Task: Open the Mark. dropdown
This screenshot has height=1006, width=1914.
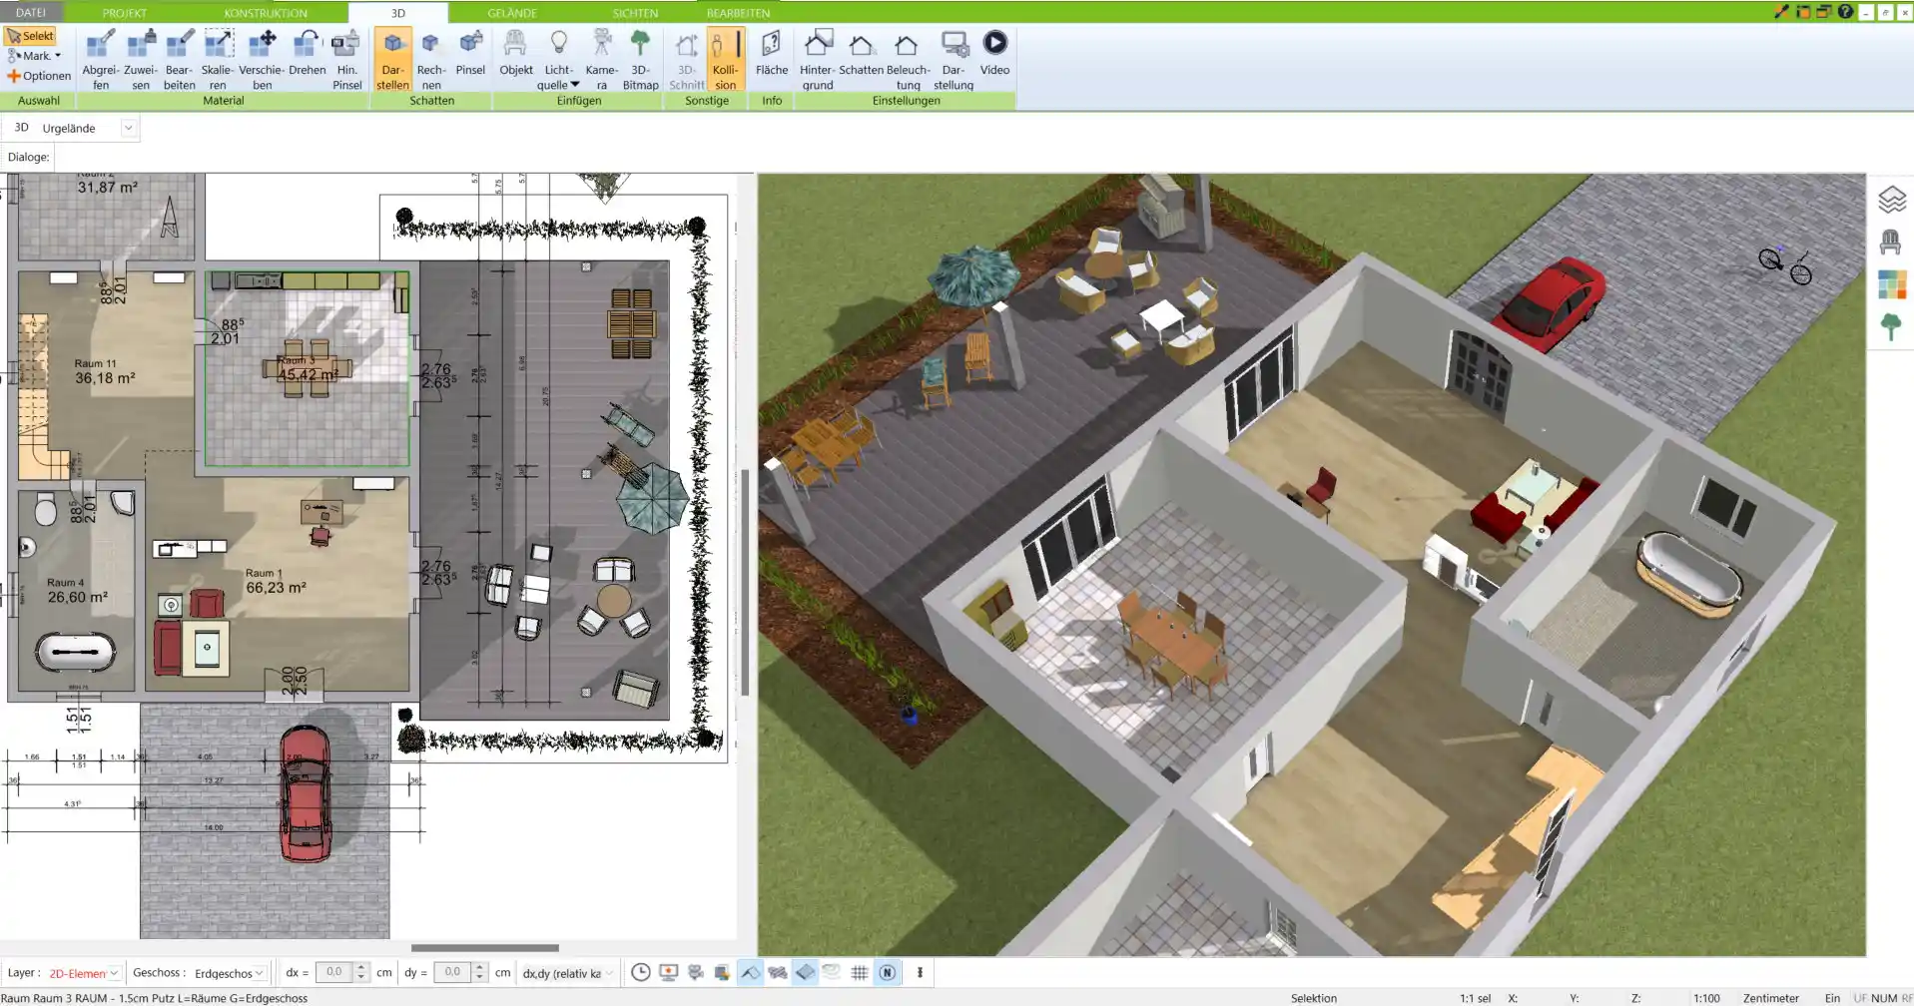Action: coord(35,56)
